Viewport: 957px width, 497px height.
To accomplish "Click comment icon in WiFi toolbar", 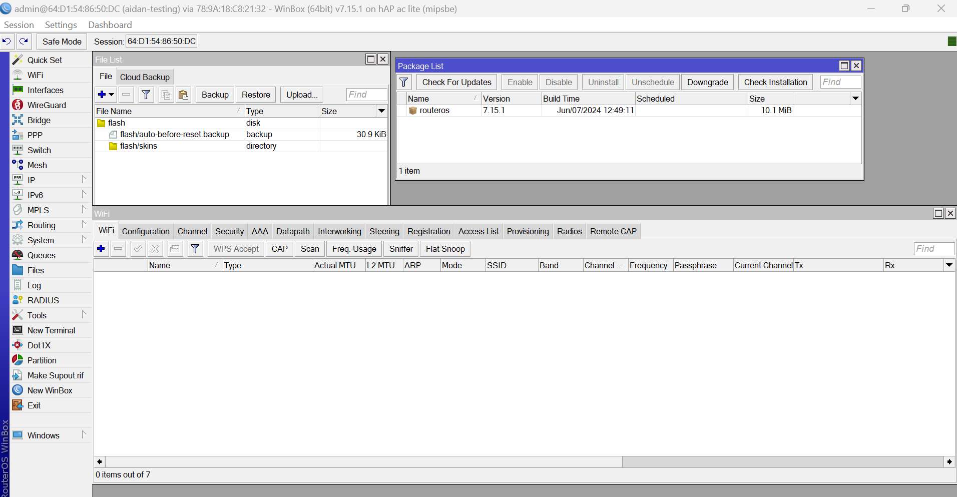I will pos(175,249).
